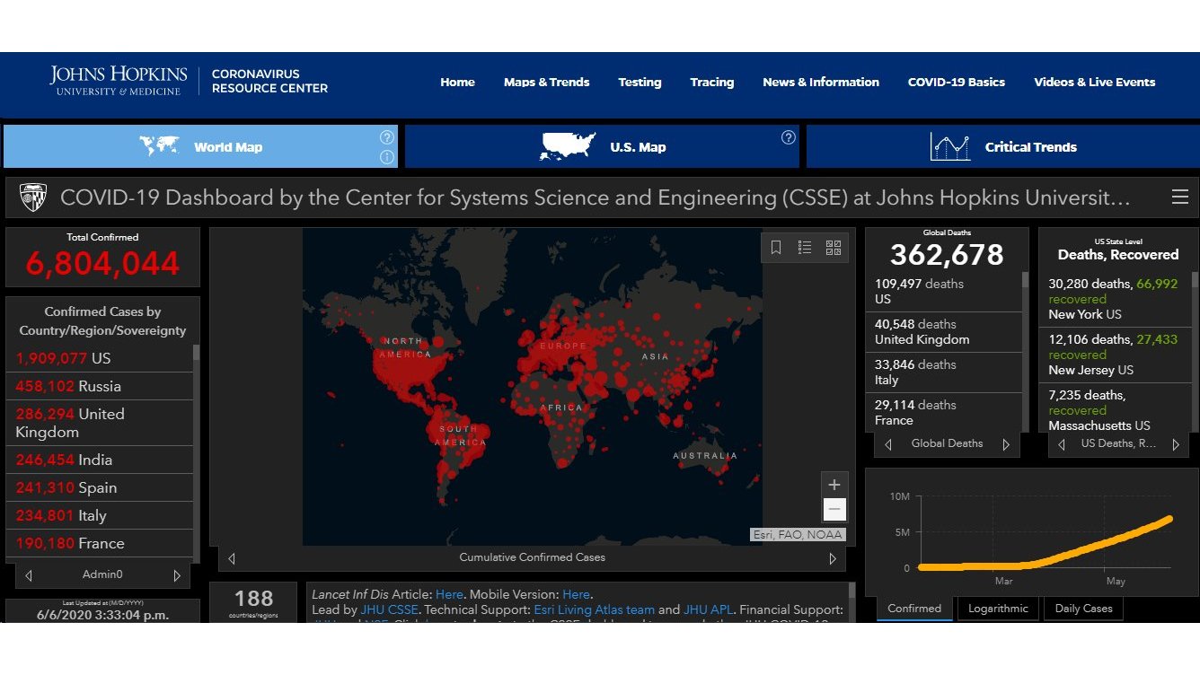1200x675 pixels.
Task: Open the map bookmarks icon
Action: pos(776,248)
